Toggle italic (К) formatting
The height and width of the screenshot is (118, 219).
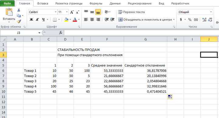[x=37, y=19]
